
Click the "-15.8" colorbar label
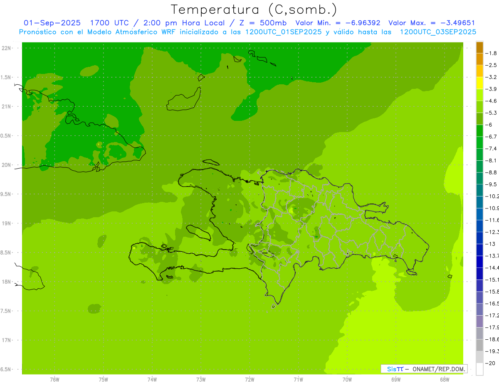[492, 292]
